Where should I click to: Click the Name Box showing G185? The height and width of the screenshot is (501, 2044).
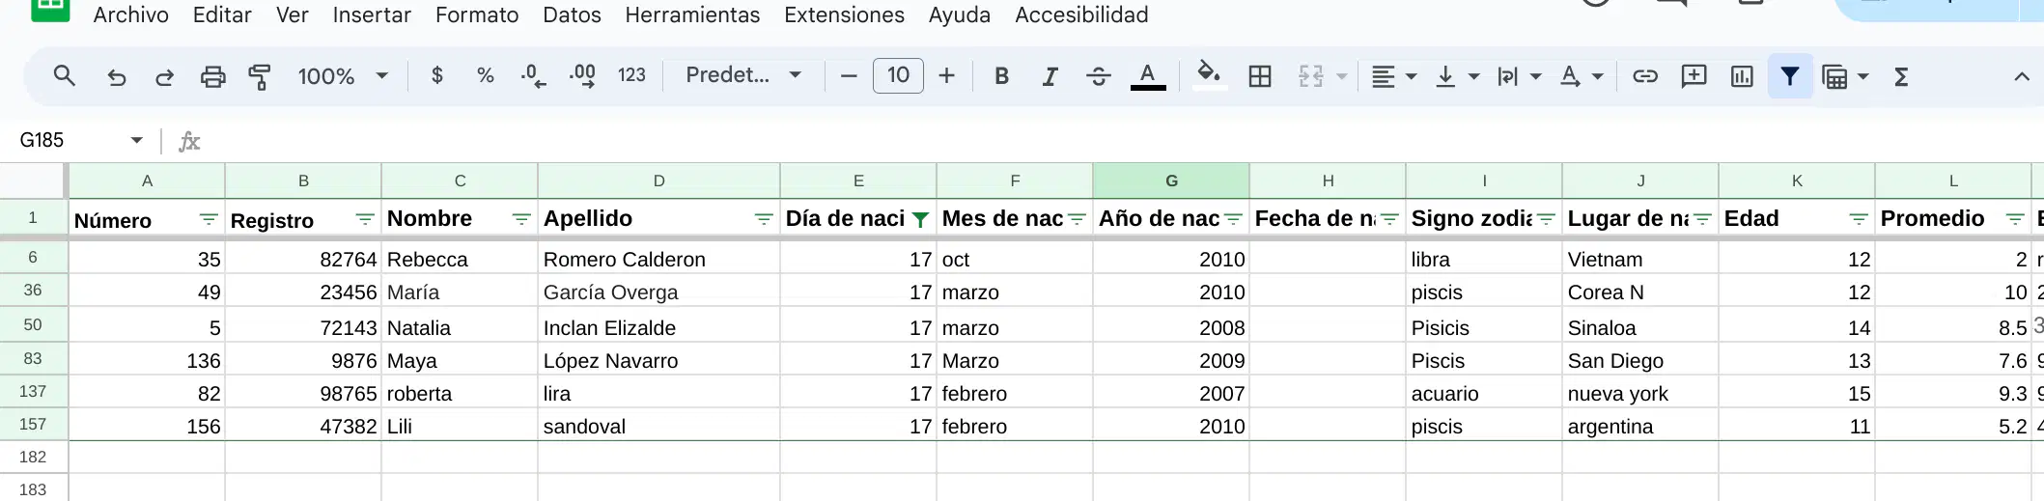81,141
